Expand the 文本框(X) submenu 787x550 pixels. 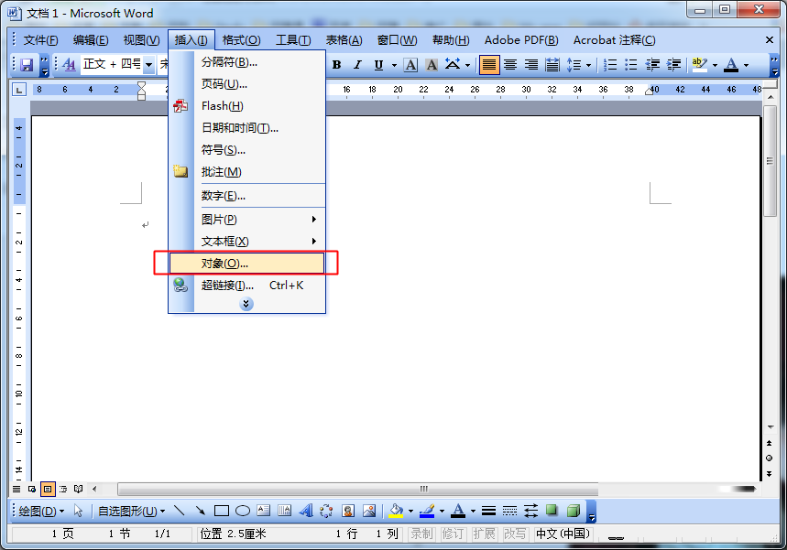(246, 242)
